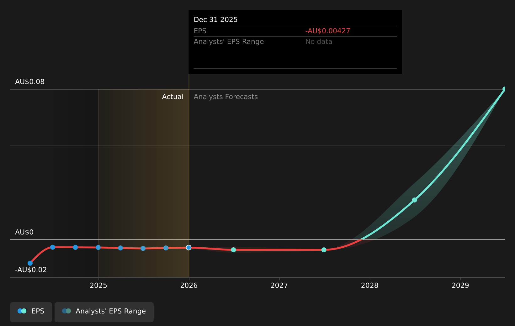Viewport: 515px width, 326px height.
Task: Select the final forecast point at AU$0.08
Action: (x=504, y=89)
